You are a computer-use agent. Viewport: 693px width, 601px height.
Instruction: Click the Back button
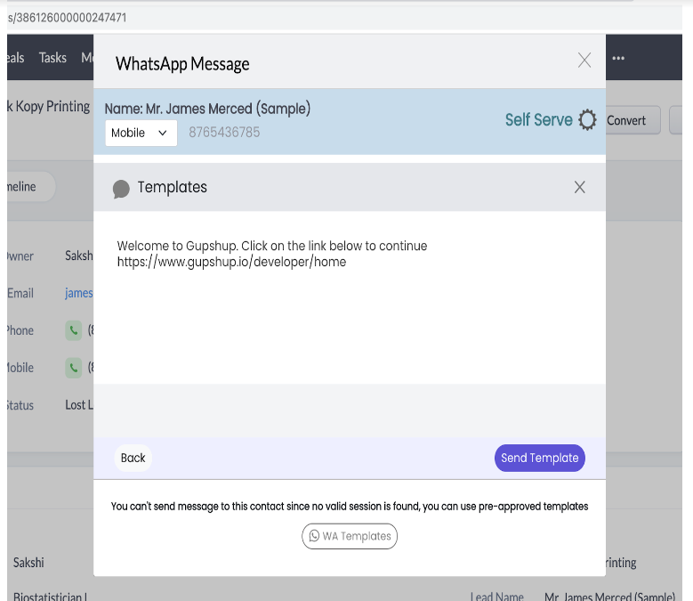(133, 458)
